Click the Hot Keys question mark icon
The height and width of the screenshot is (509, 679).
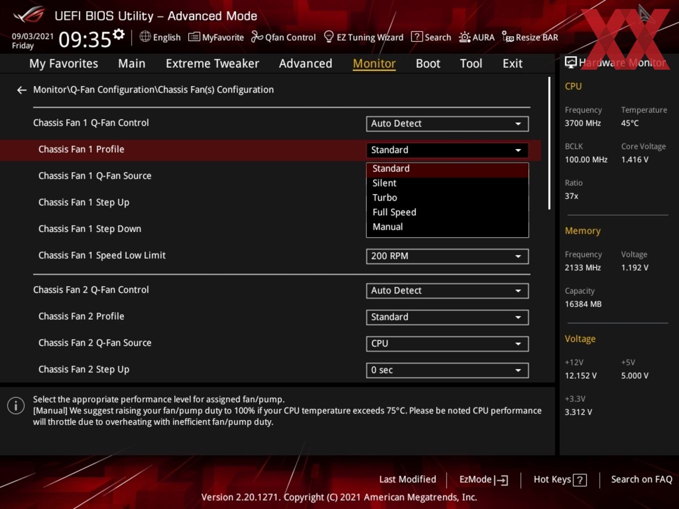pos(580,480)
